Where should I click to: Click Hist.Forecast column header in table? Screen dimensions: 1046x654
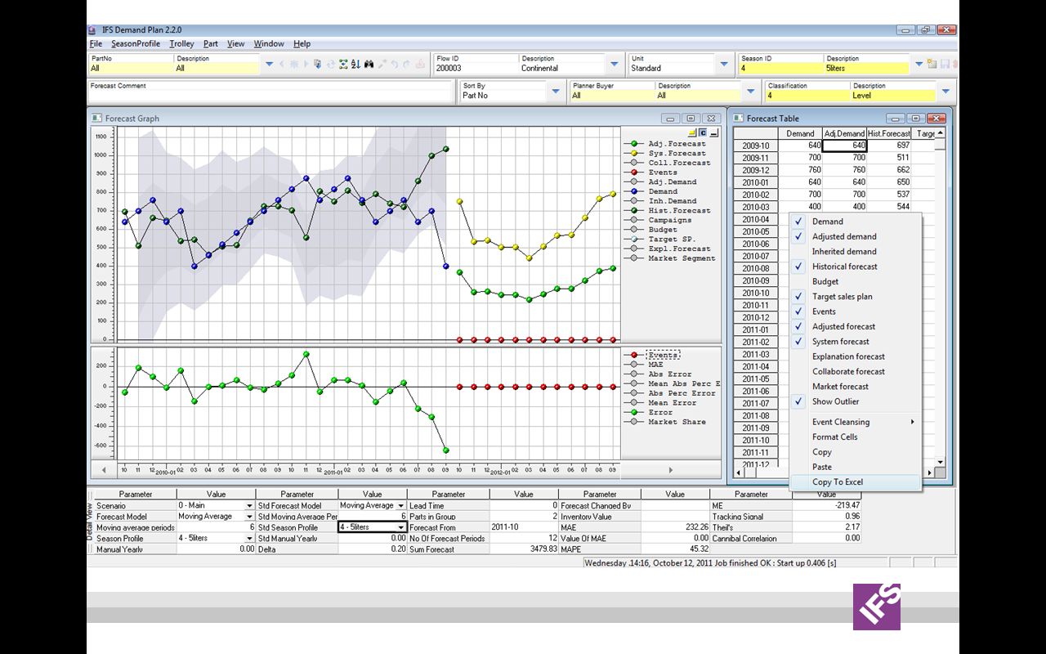(888, 133)
